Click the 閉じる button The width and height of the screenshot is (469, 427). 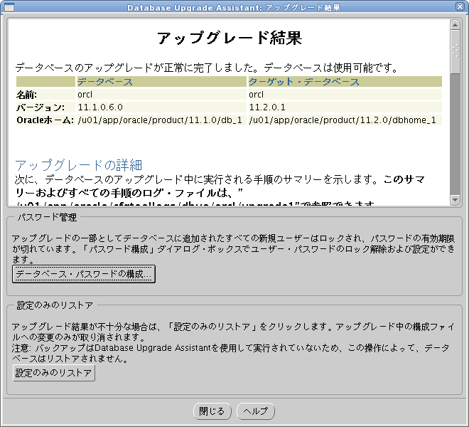(212, 411)
